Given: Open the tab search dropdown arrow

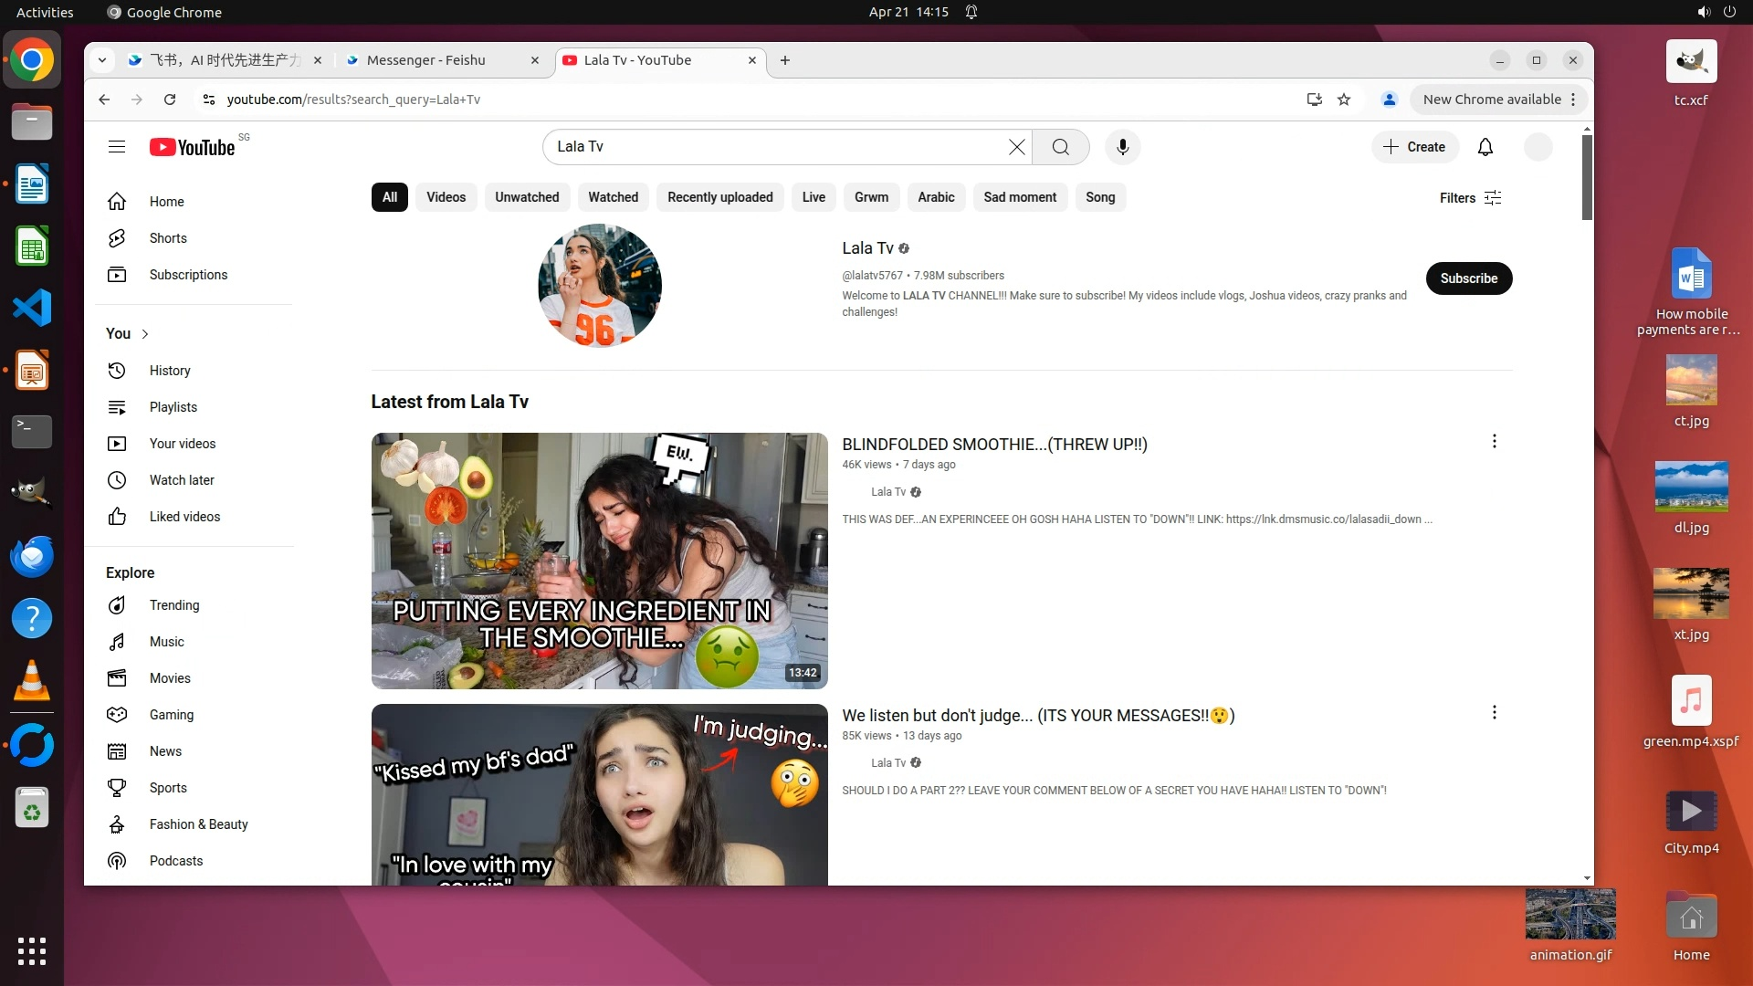Looking at the screenshot, I should 102,60.
